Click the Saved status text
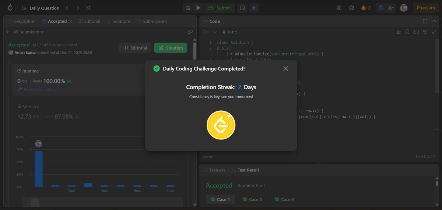 point(208,156)
